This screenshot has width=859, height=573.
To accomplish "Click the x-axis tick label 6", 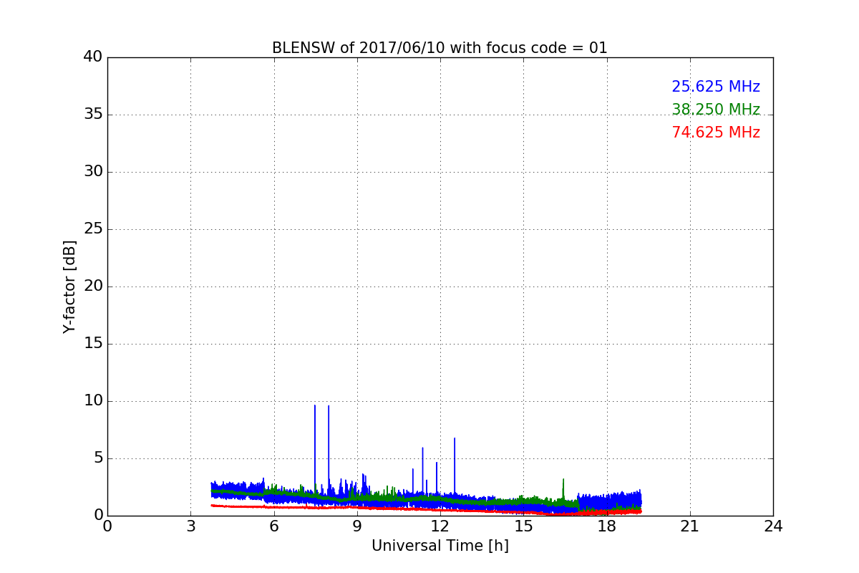I will click(x=273, y=526).
